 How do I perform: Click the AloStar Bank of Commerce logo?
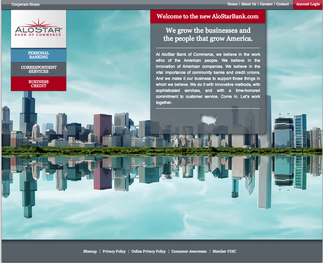pos(38,27)
